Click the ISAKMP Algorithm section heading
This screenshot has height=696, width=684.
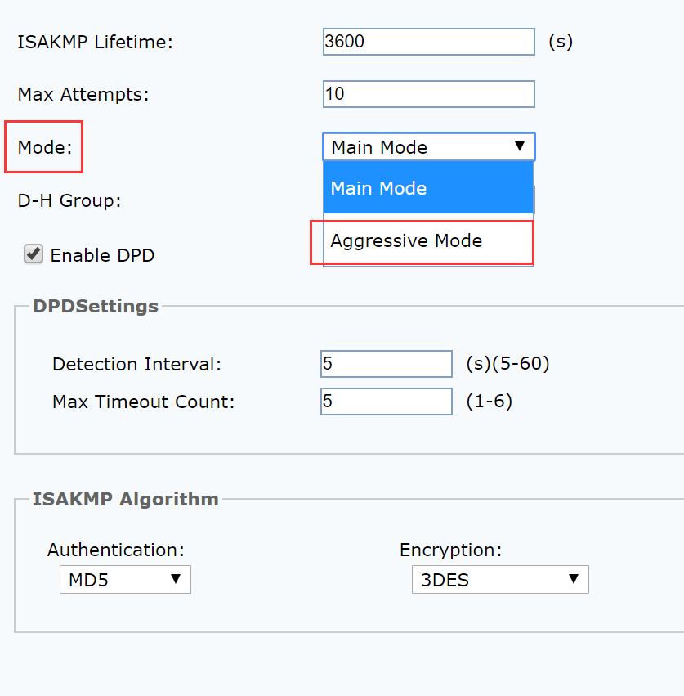pos(125,499)
